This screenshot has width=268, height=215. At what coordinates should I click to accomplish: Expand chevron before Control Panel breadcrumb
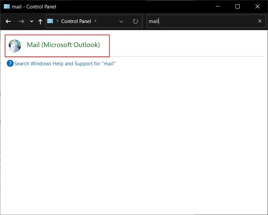pos(58,21)
